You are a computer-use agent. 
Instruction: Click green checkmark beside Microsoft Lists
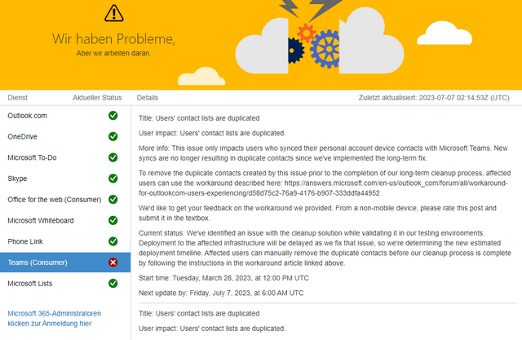click(113, 283)
